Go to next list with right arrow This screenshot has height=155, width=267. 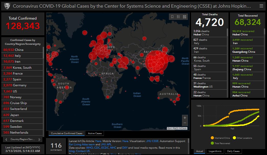pyautogui.click(x=39, y=139)
